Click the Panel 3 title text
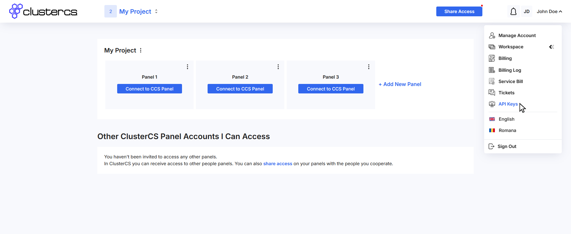571x234 pixels. 331,77
